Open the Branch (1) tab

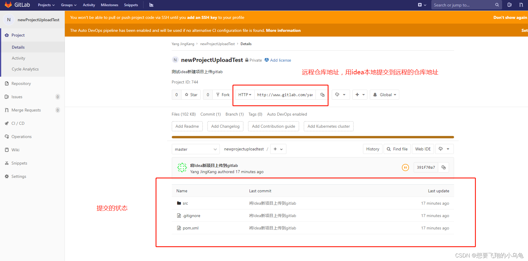235,114
